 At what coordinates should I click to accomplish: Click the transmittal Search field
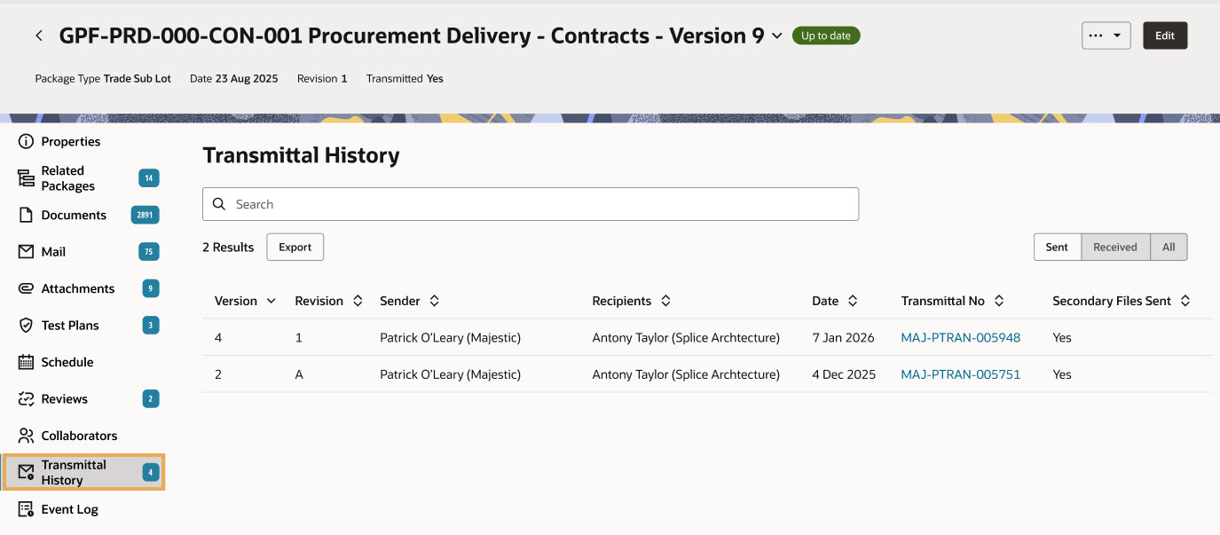click(x=531, y=204)
